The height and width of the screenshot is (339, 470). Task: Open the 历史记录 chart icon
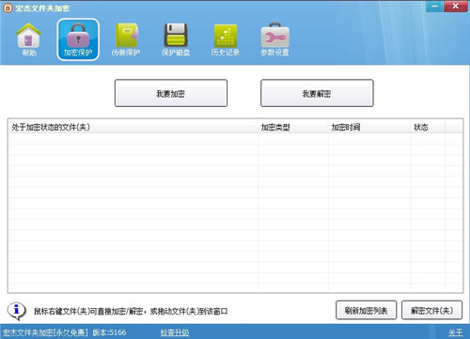click(x=226, y=39)
